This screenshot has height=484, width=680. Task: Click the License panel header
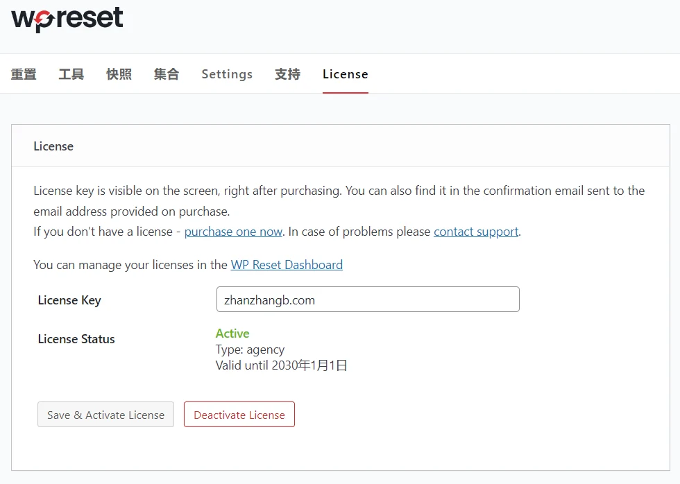pyautogui.click(x=53, y=146)
